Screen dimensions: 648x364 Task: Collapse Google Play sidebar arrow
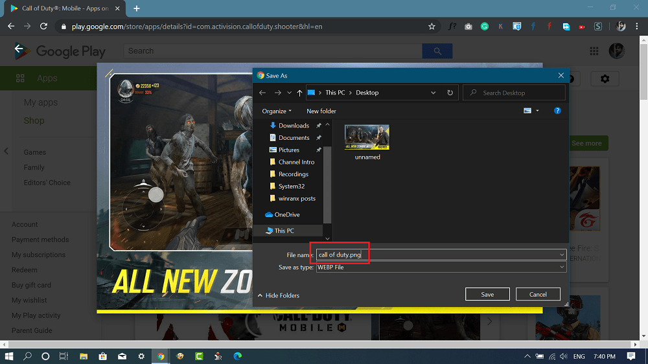point(6,151)
